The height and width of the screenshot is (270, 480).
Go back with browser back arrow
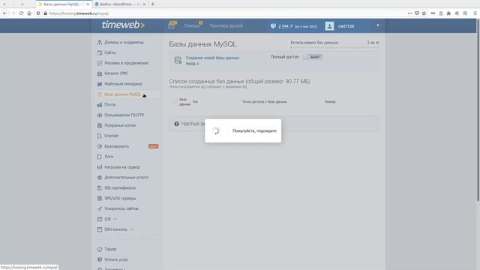(x=5, y=13)
